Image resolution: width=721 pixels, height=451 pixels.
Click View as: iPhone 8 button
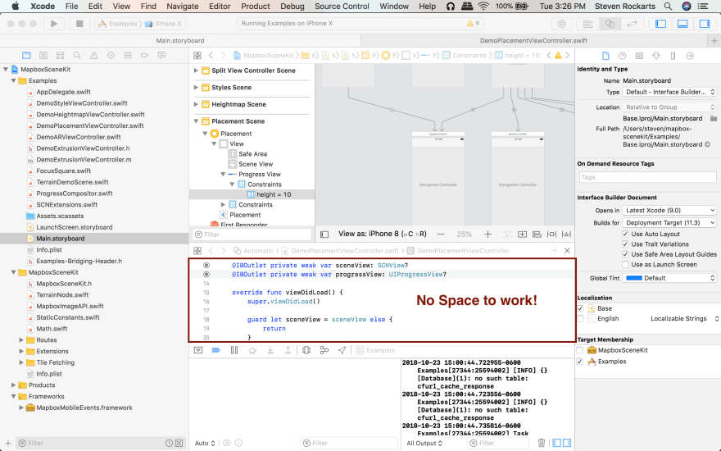(x=383, y=234)
